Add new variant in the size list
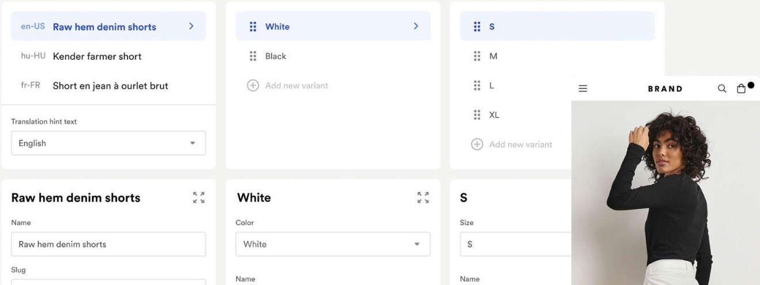This screenshot has height=285, width=760. coord(512,145)
